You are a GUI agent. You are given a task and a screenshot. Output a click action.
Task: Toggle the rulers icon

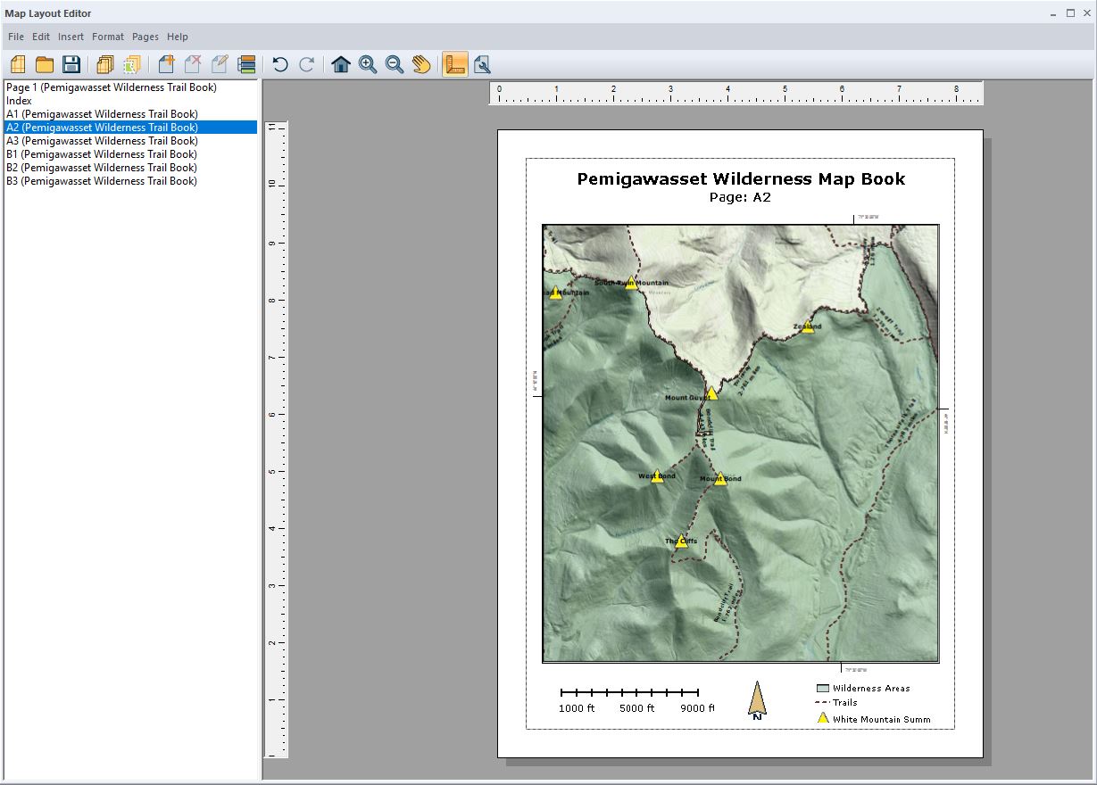coord(455,64)
